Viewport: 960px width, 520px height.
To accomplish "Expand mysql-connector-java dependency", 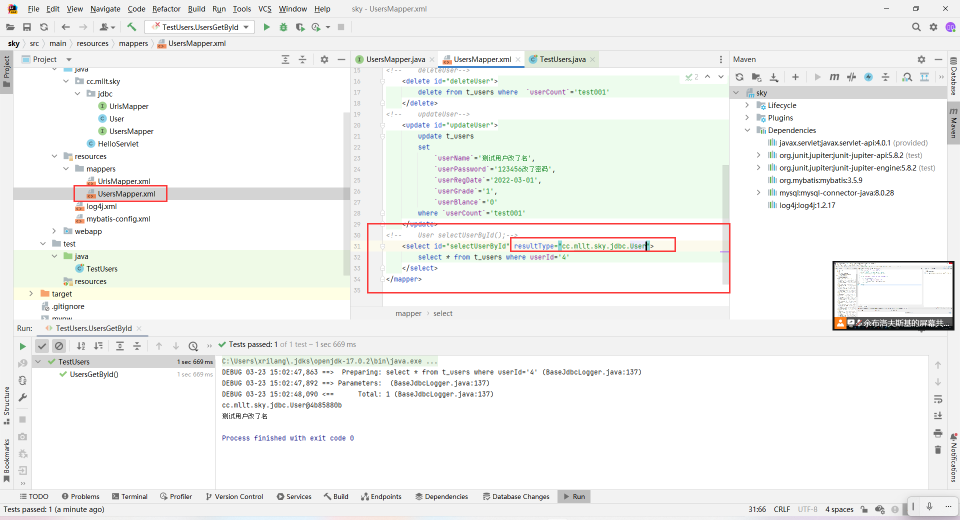I will click(759, 192).
